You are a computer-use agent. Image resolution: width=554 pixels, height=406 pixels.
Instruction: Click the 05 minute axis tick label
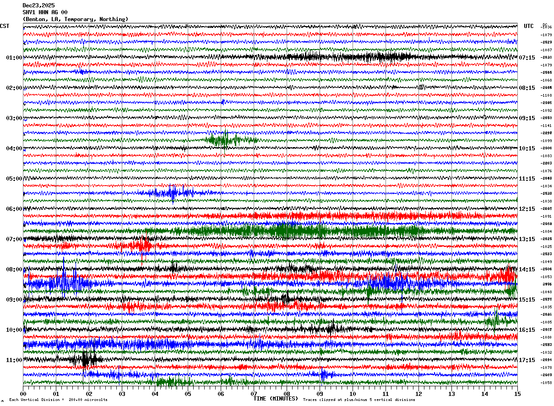point(188,394)
